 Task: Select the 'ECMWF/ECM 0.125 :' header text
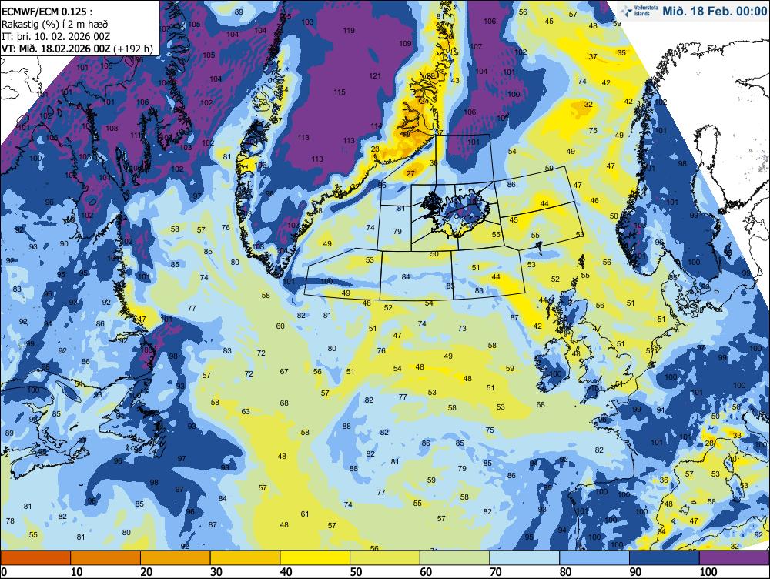coord(47,13)
